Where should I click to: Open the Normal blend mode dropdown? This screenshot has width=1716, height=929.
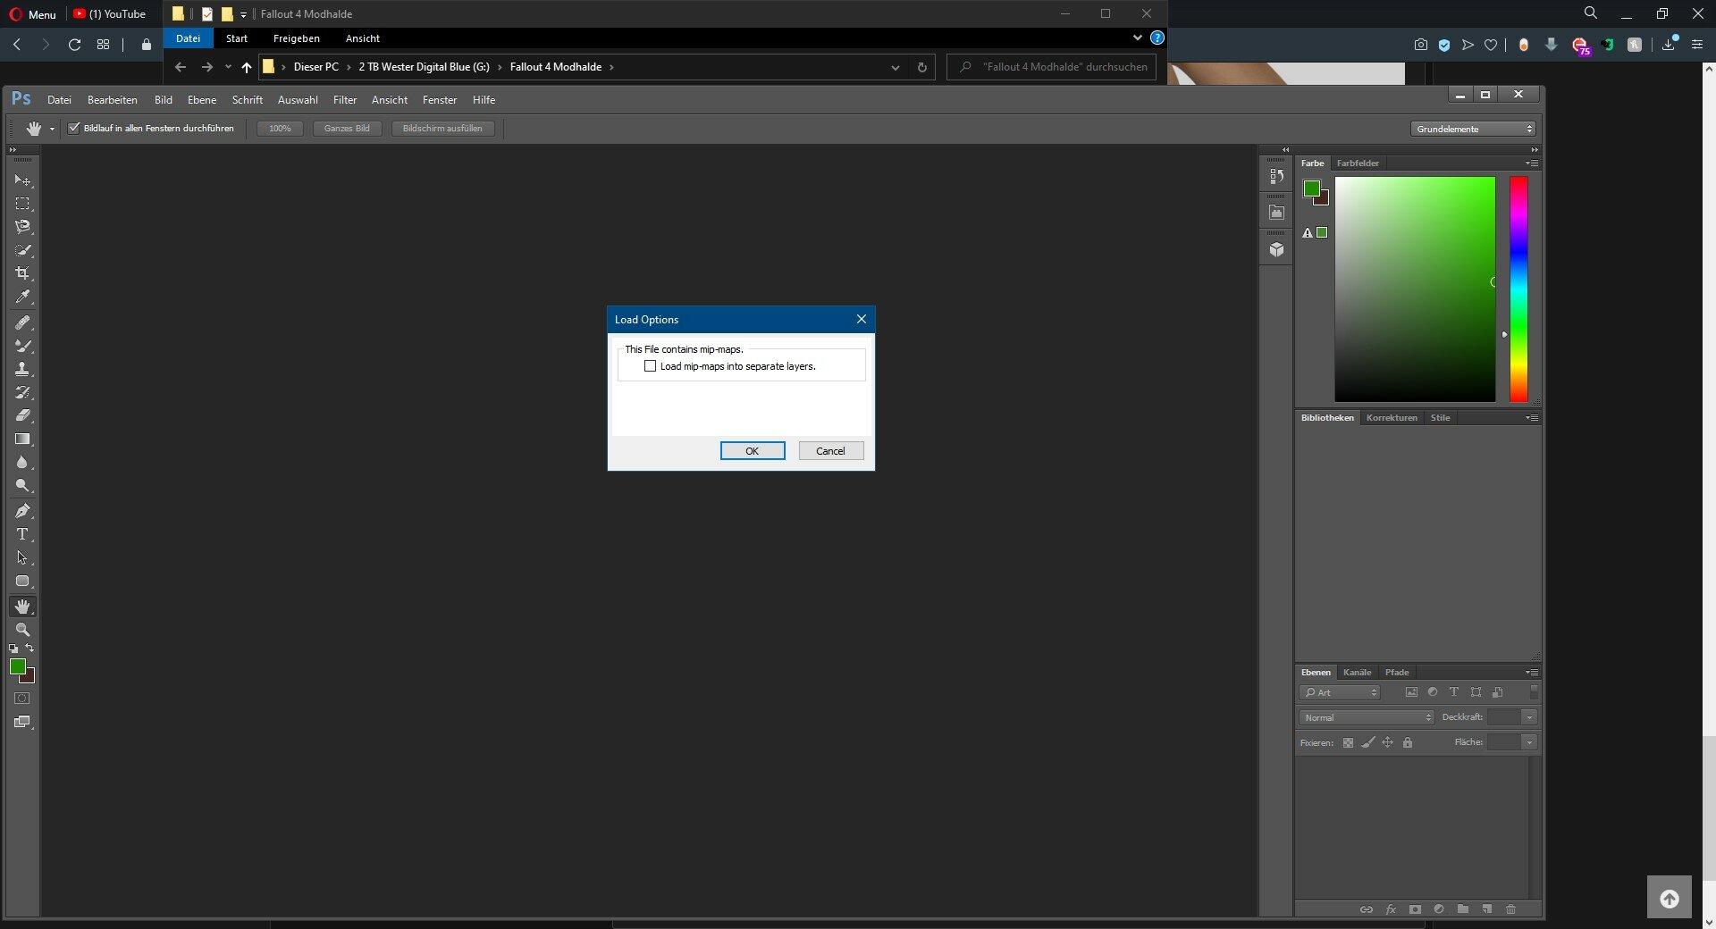[x=1366, y=717]
